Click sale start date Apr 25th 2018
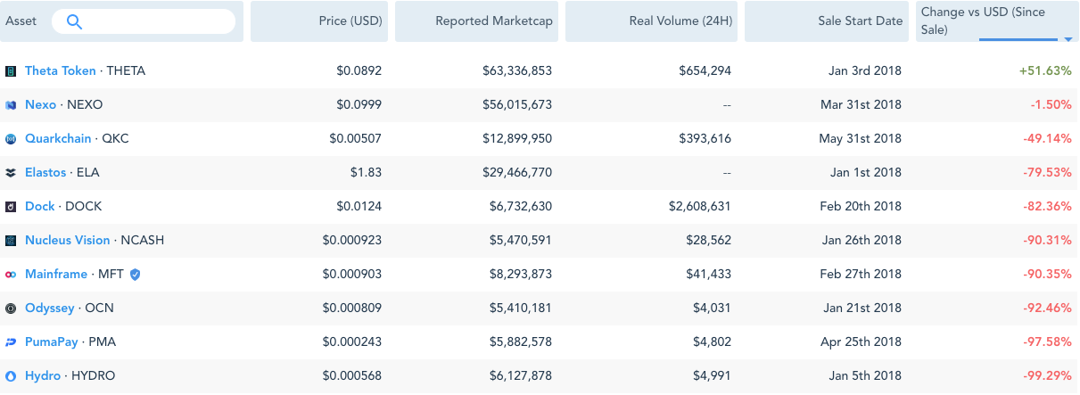Screen dimensions: 1080x395 [x=862, y=342]
